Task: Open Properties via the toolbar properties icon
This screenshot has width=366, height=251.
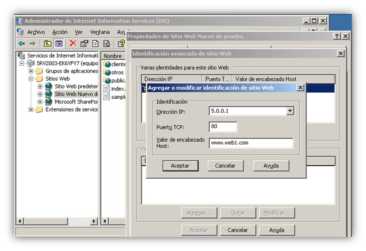Action: pyautogui.click(x=84, y=43)
